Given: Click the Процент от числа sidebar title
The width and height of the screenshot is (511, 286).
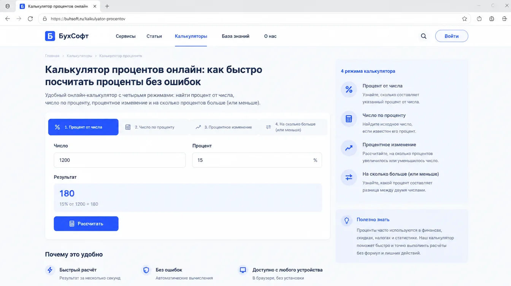Looking at the screenshot, I should coord(382,86).
